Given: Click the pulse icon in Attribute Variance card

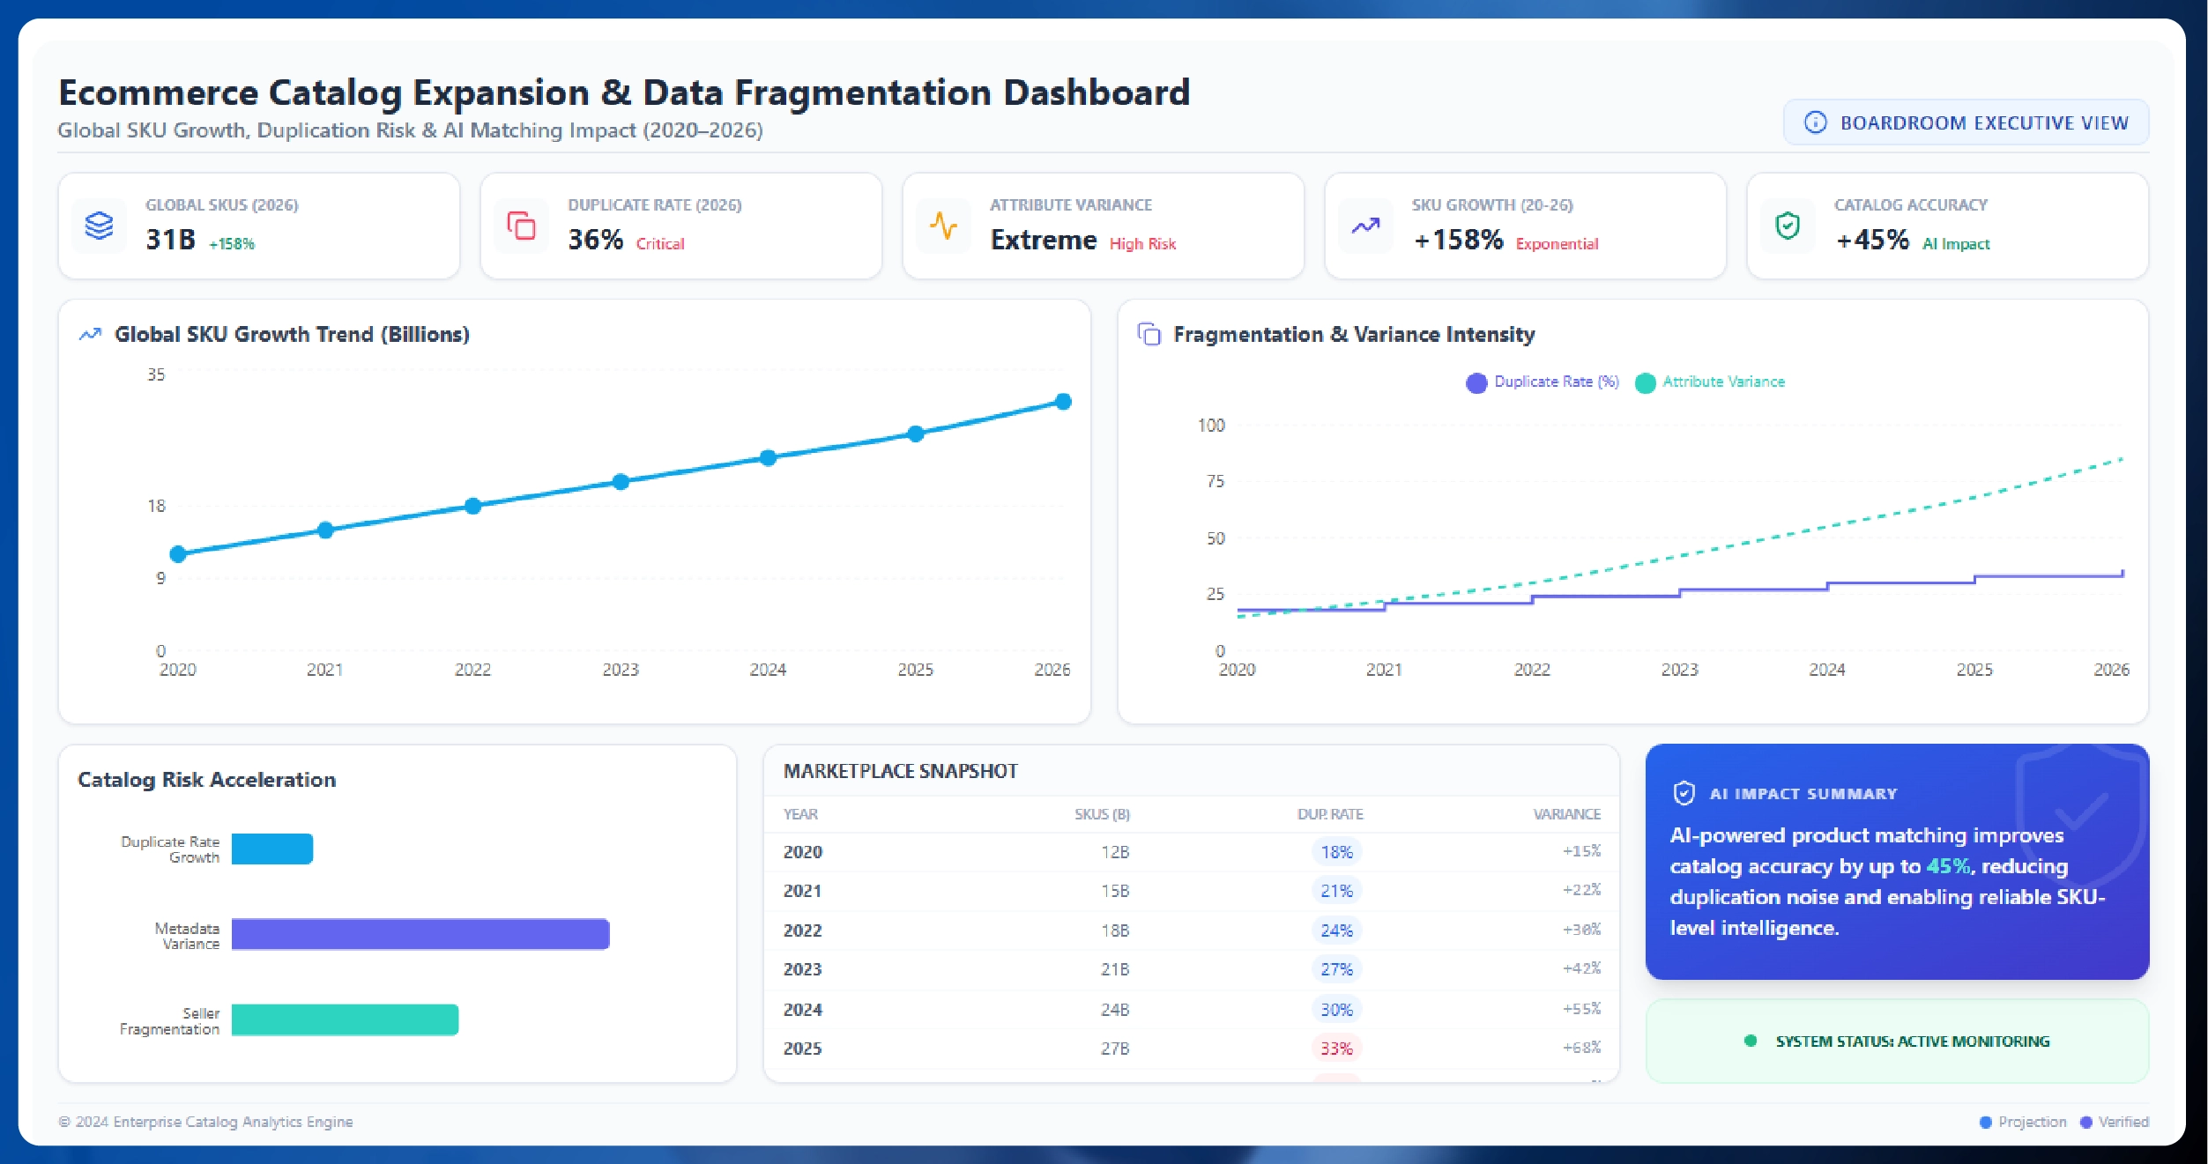Looking at the screenshot, I should [943, 226].
